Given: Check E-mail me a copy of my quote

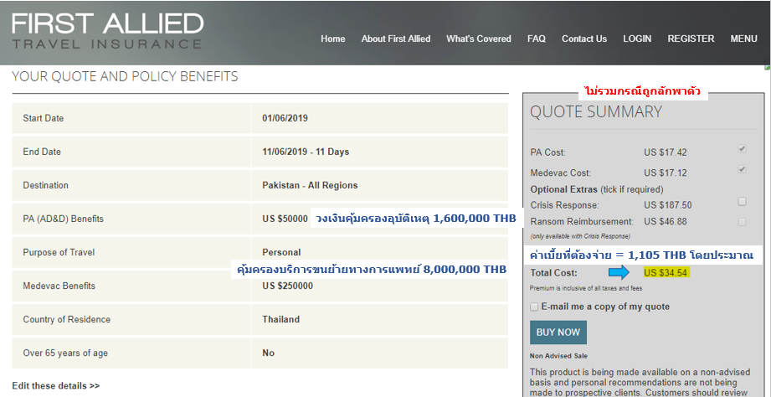Looking at the screenshot, I should point(535,307).
